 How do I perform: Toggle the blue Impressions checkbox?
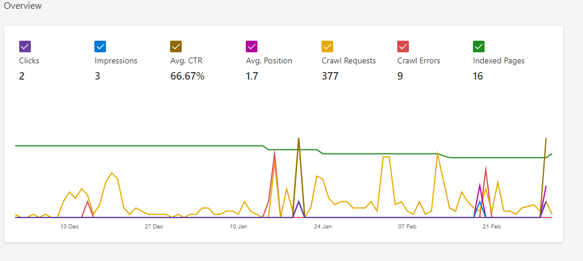click(101, 47)
